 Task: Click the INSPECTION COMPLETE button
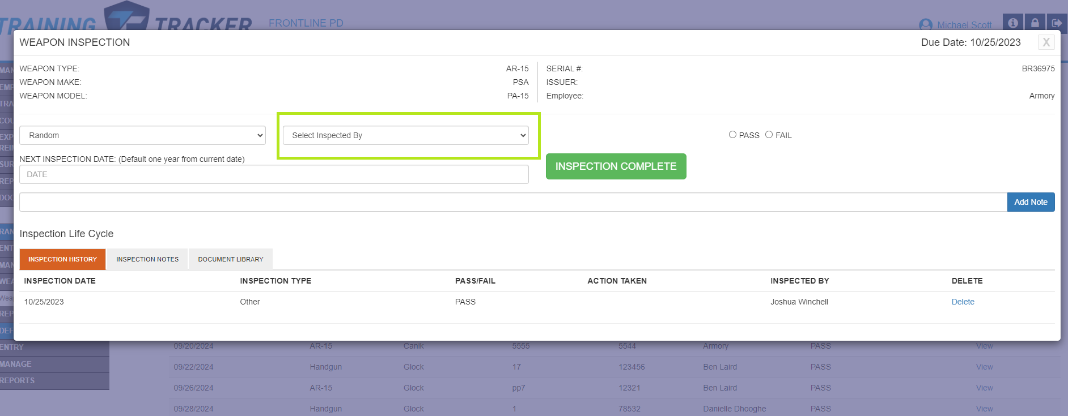[x=616, y=166]
